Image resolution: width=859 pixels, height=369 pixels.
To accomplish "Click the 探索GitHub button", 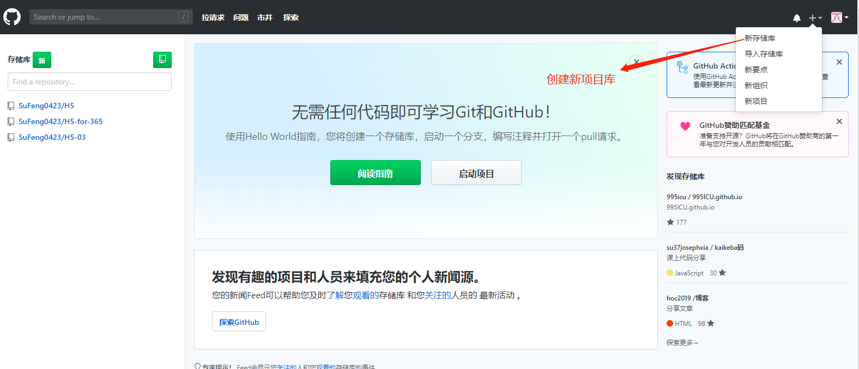I will tap(239, 321).
